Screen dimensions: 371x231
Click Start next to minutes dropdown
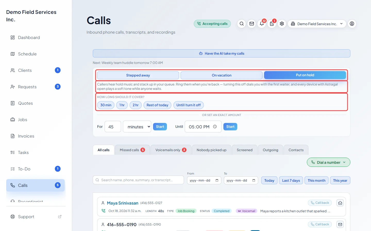[160, 127]
